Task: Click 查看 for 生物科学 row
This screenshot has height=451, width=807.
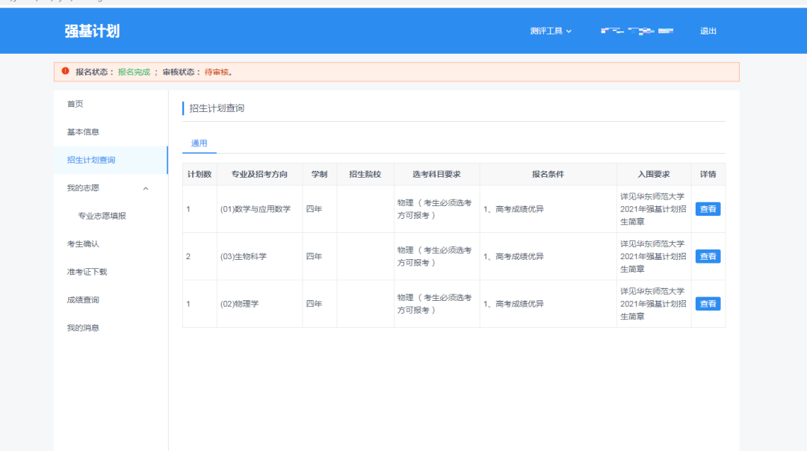Action: (708, 256)
